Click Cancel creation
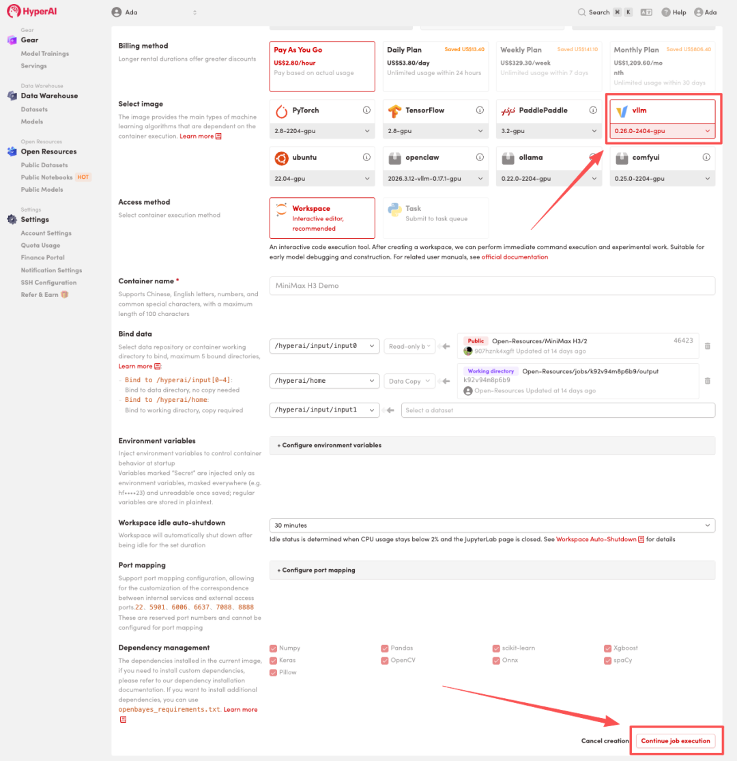Image resolution: width=737 pixels, height=761 pixels. pyautogui.click(x=605, y=741)
